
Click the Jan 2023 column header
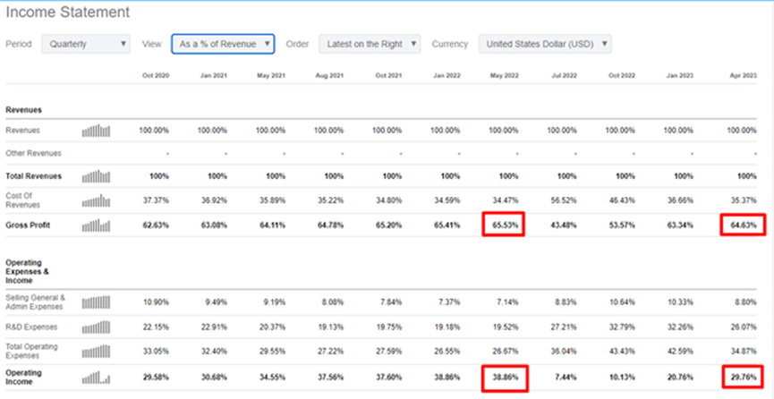pyautogui.click(x=680, y=75)
